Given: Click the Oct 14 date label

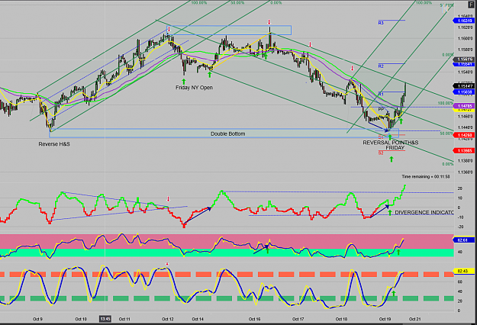Looking at the screenshot, I should coord(198,319).
